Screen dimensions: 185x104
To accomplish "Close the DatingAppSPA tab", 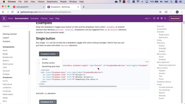I will pyautogui.click(x=44, y=7).
